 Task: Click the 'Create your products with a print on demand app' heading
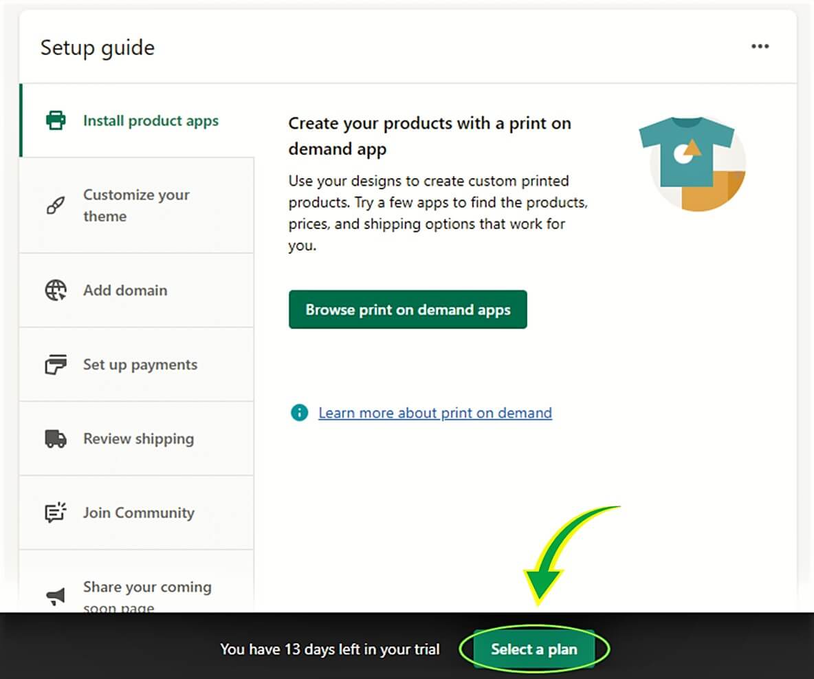[x=430, y=136]
